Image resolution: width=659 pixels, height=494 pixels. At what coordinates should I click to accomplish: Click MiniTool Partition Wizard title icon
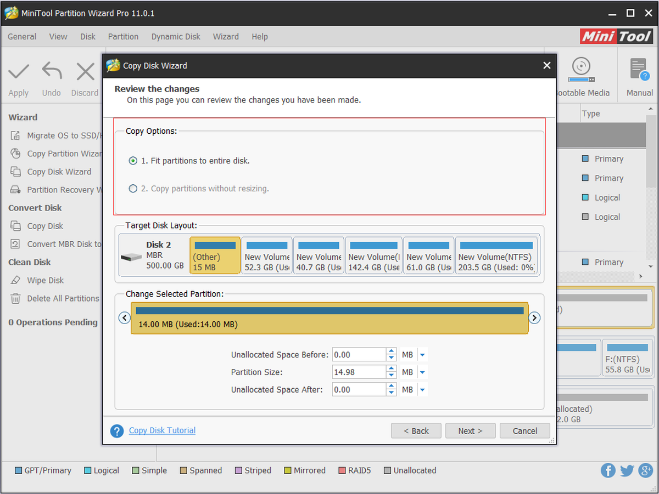click(x=12, y=13)
